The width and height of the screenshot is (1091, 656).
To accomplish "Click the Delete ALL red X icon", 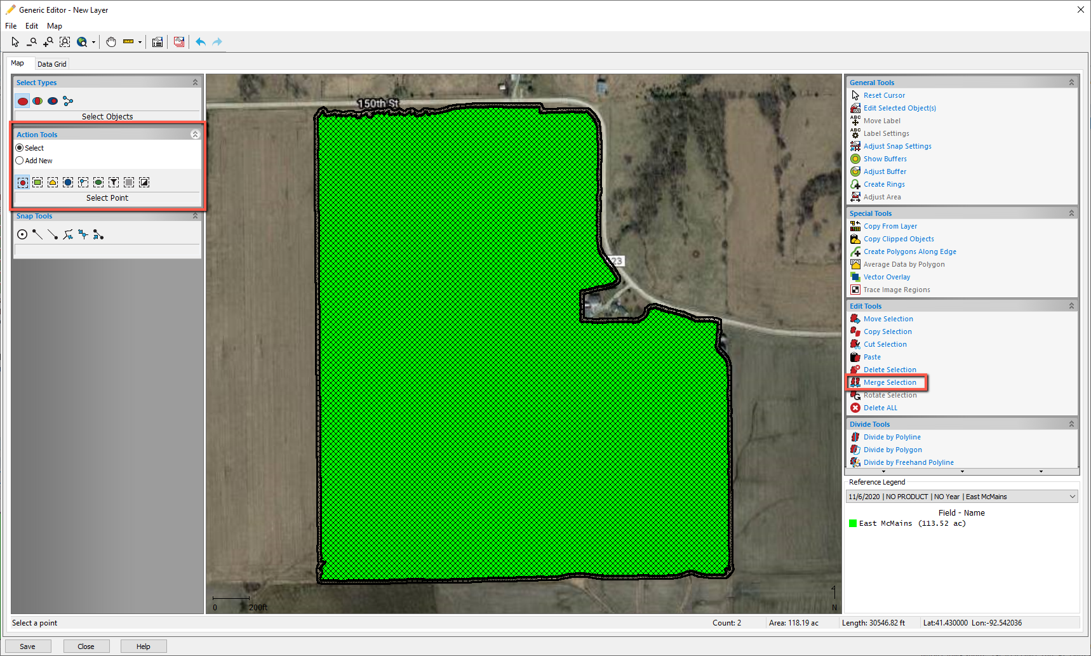I will click(855, 408).
